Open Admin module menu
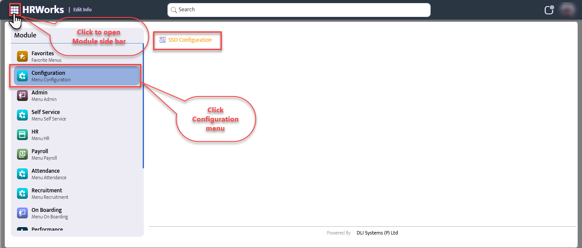This screenshot has width=582, height=248. [x=77, y=96]
